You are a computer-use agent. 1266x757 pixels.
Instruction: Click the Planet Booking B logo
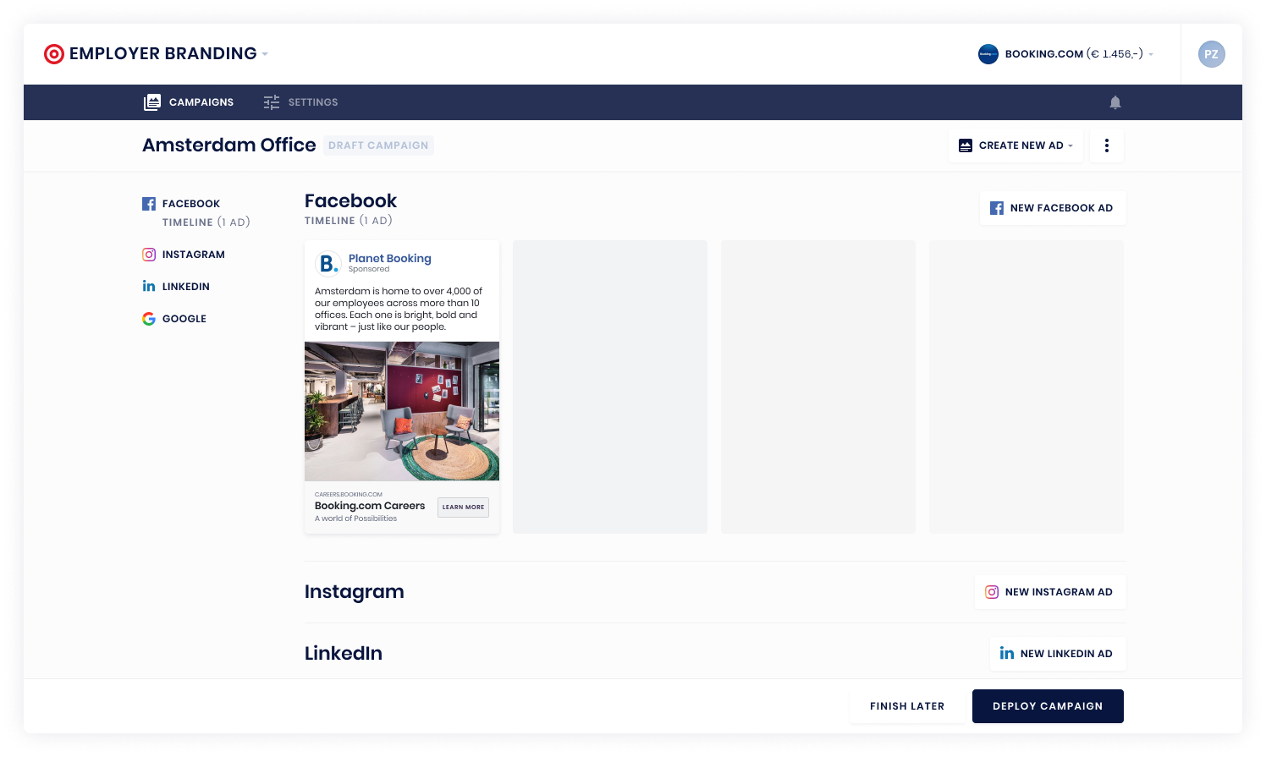(328, 264)
